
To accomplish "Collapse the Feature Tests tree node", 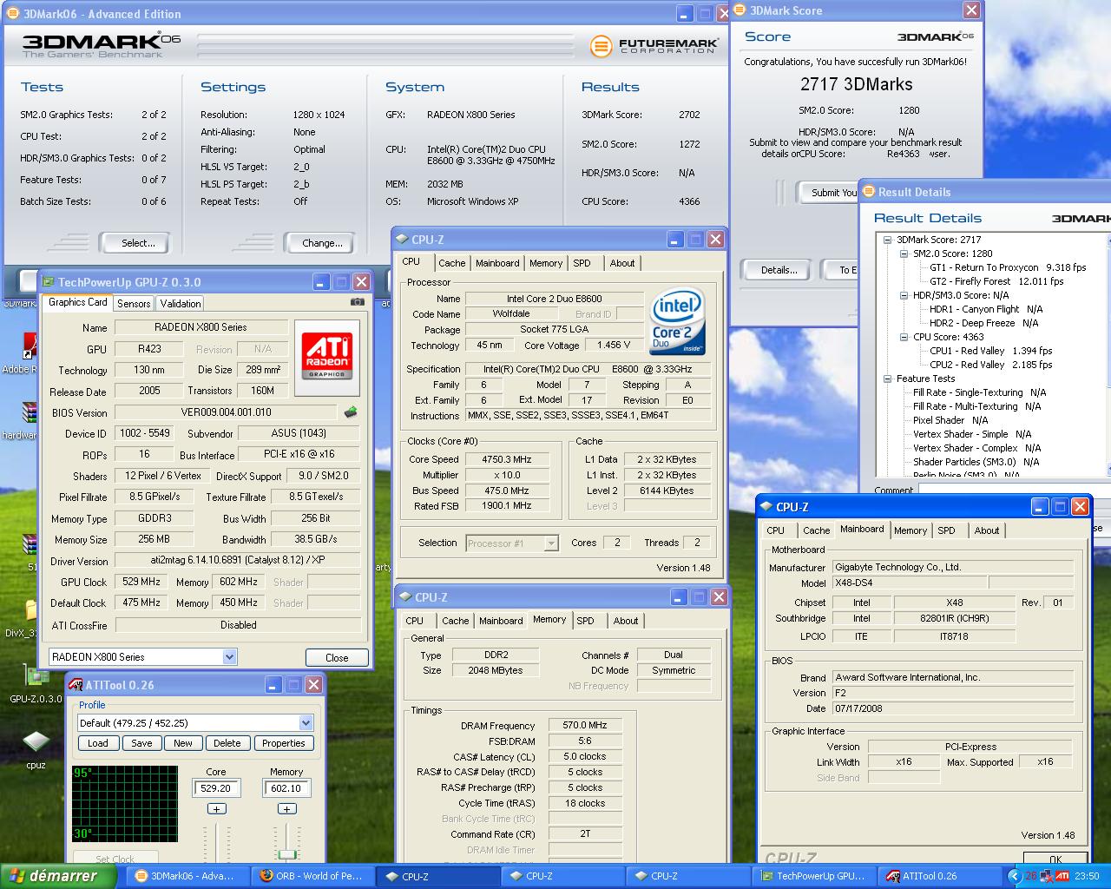I will [x=888, y=379].
